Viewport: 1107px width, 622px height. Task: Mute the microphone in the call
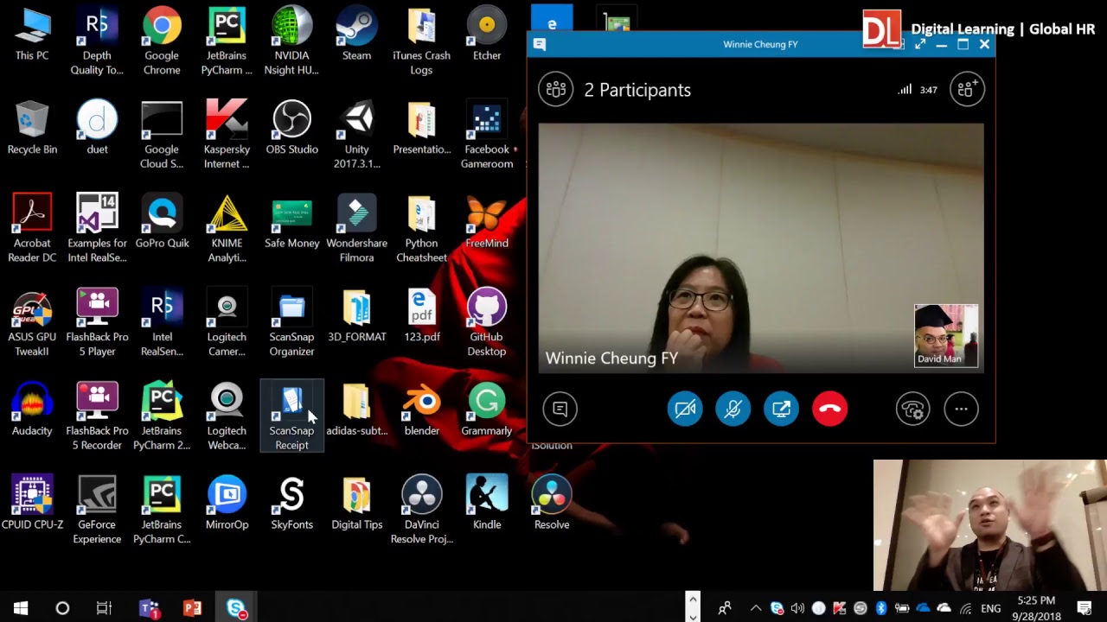733,409
